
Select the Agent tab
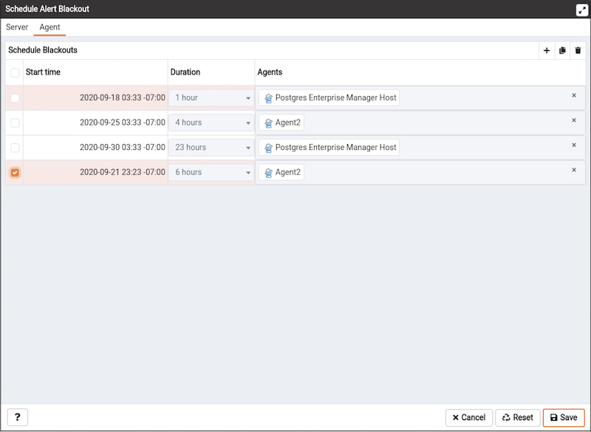49,27
